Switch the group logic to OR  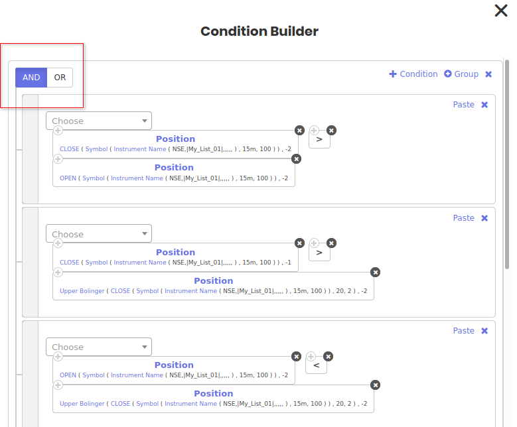(x=60, y=78)
